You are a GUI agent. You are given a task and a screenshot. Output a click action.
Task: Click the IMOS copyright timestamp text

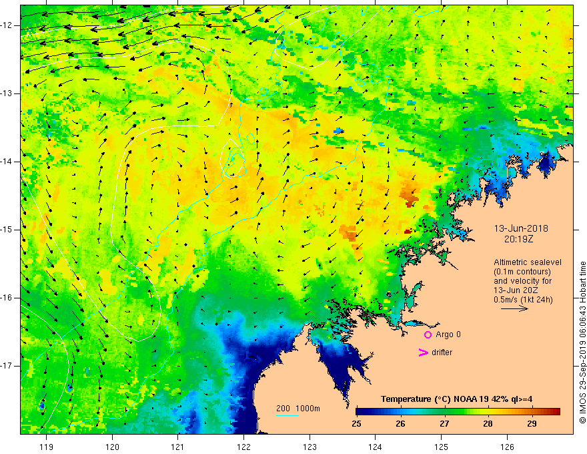tap(582, 343)
